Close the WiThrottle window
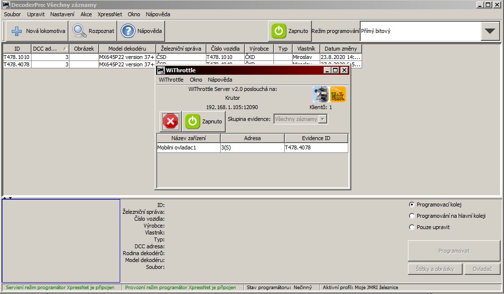 coord(344,70)
